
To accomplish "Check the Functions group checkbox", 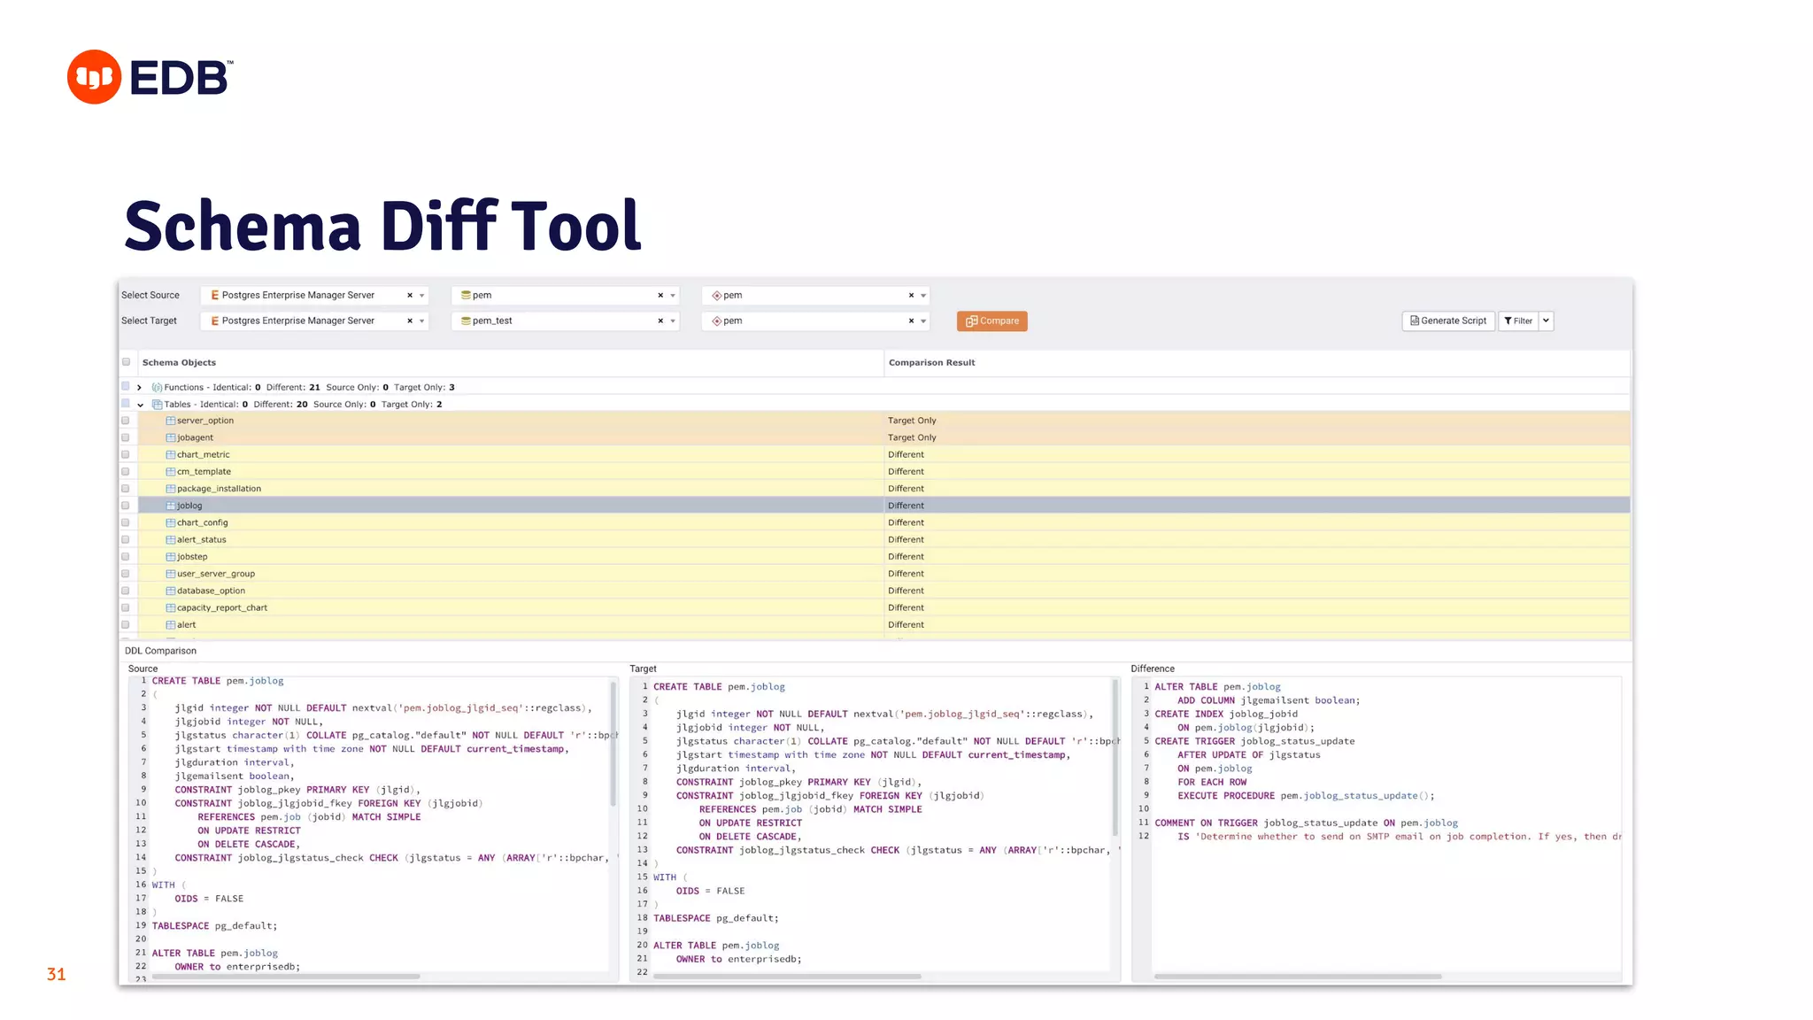I will pyautogui.click(x=126, y=386).
